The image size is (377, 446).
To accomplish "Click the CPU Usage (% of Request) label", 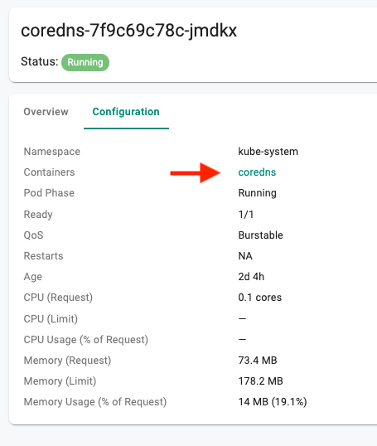I will [x=86, y=340].
